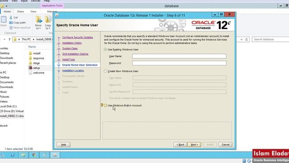The height and width of the screenshot is (163, 289).
Task: Click the installer window title bar icon
Action: [x=57, y=15]
